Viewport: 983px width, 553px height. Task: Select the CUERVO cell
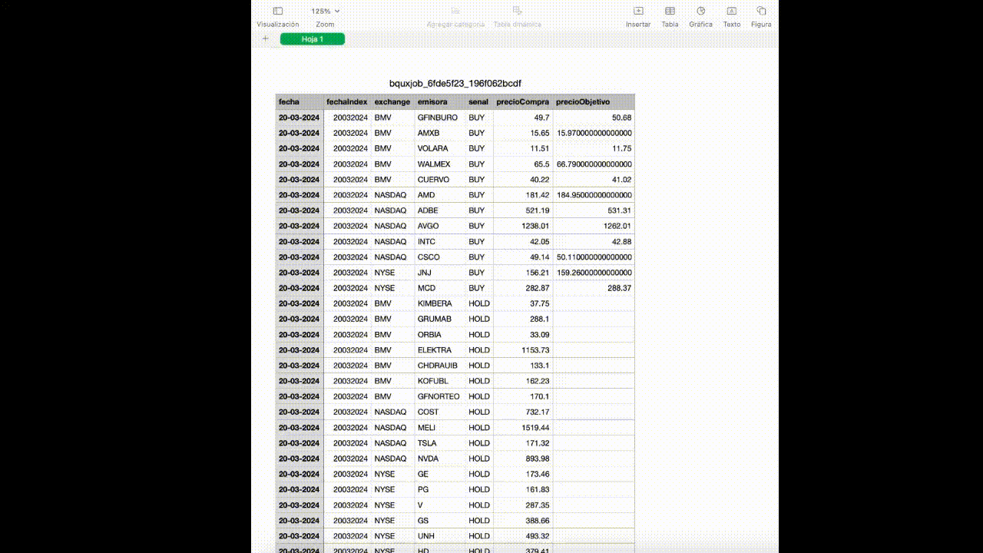[440, 180]
